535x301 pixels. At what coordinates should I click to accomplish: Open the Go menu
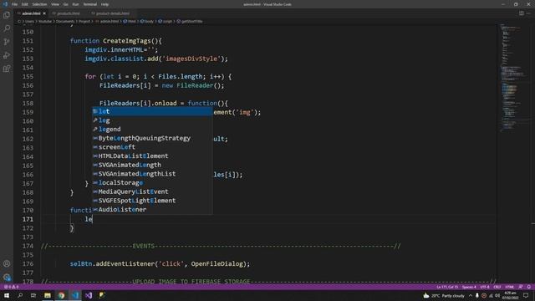pyautogui.click(x=65, y=4)
